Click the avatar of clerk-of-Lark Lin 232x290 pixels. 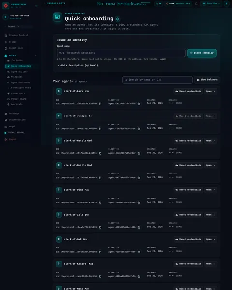pos(59,91)
